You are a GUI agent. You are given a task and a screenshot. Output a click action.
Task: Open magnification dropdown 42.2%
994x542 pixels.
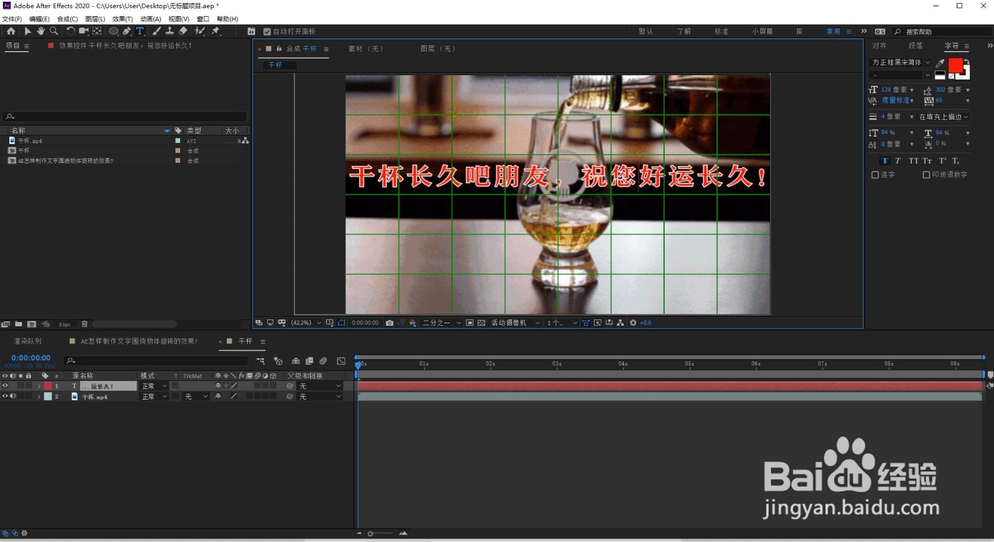coord(306,323)
